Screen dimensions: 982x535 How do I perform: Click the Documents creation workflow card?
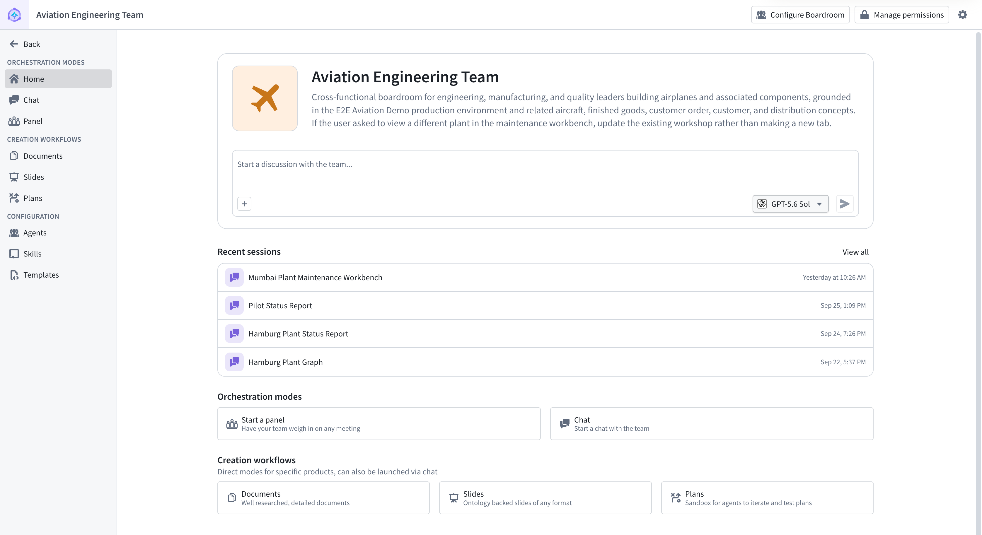323,498
